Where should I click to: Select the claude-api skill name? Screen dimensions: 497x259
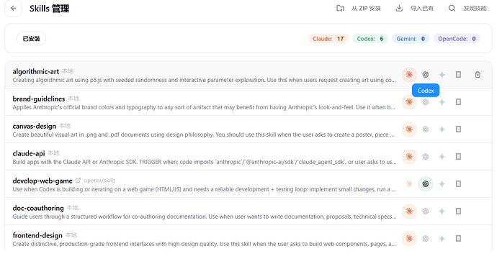(29, 153)
